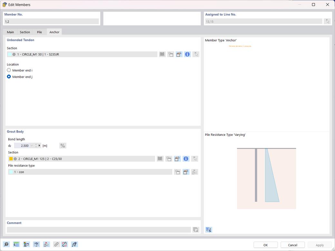The image size is (335, 251).
Task: Open Pile resistance type combo box
Action: (x=90, y=172)
